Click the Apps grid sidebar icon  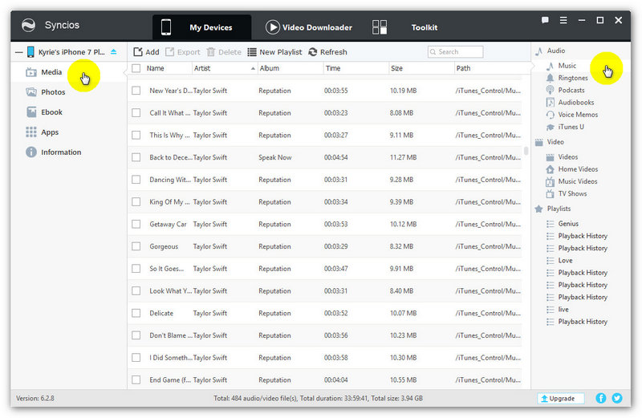pyautogui.click(x=31, y=132)
